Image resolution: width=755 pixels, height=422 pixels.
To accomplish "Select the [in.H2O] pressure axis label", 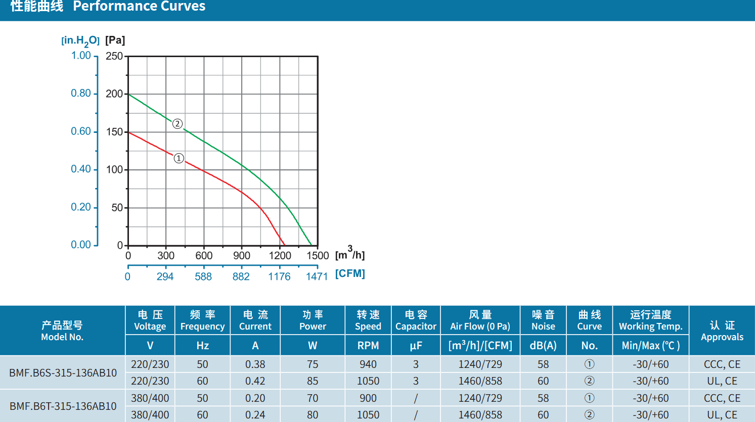I will (80, 41).
